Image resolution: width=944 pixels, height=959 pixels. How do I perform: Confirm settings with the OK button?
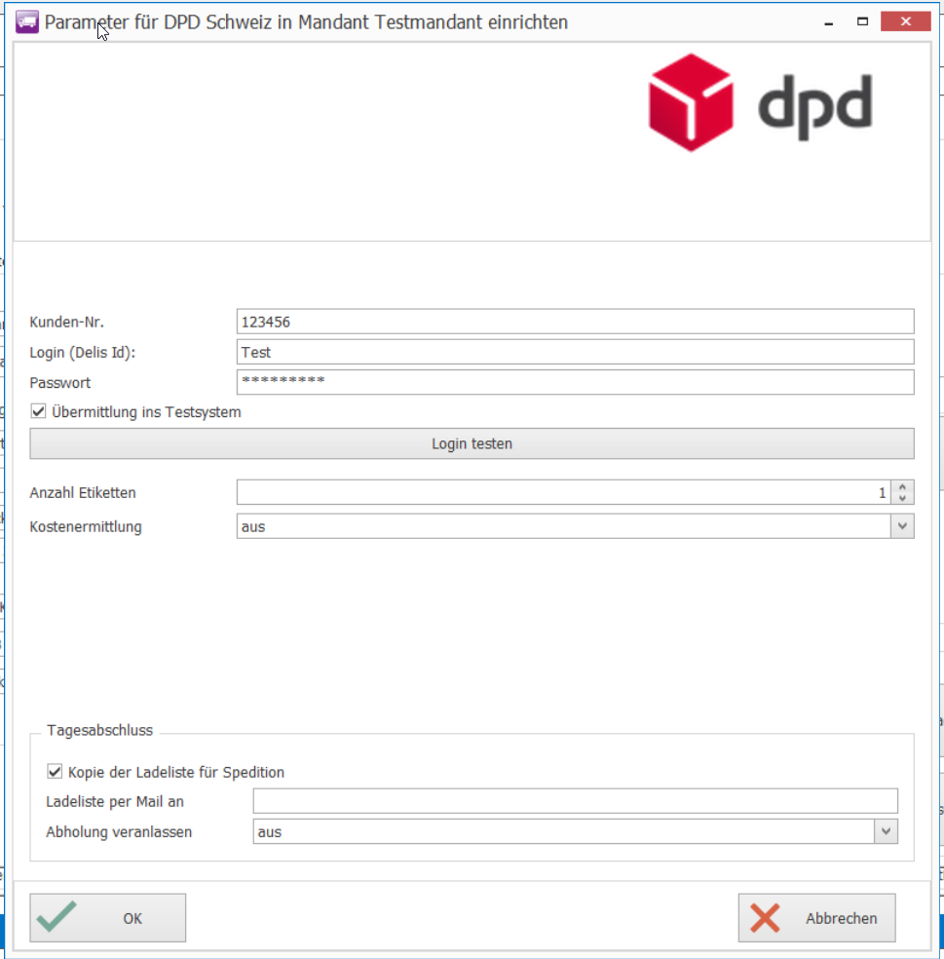pyautogui.click(x=107, y=918)
